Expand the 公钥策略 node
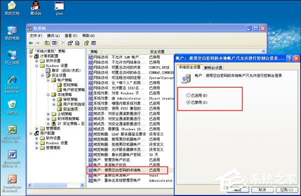This screenshot has width=301, height=196. tap(48, 114)
